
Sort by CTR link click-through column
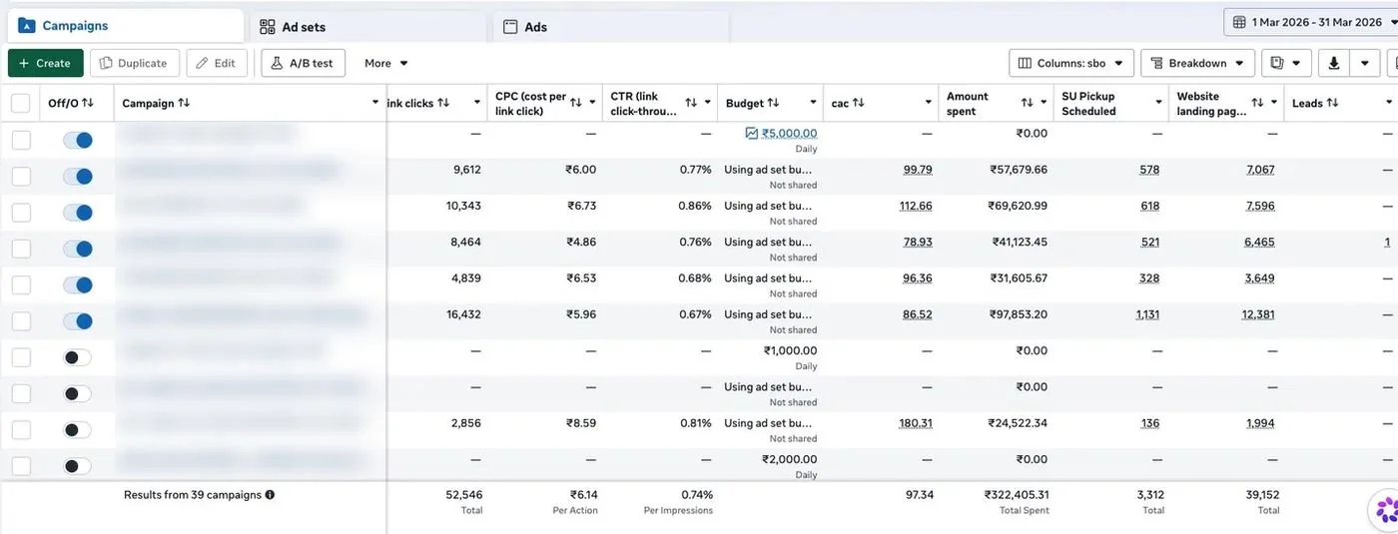tap(691, 103)
